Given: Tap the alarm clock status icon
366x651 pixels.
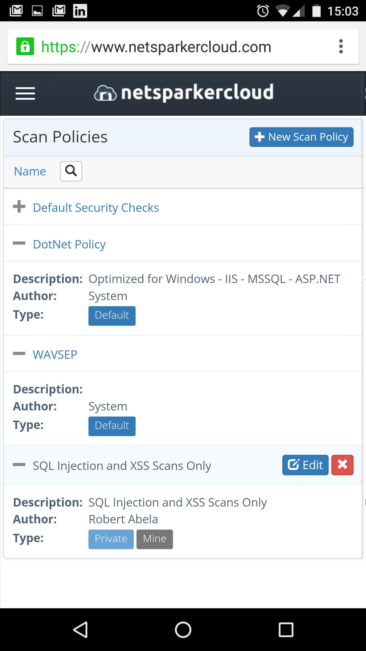Looking at the screenshot, I should [263, 11].
